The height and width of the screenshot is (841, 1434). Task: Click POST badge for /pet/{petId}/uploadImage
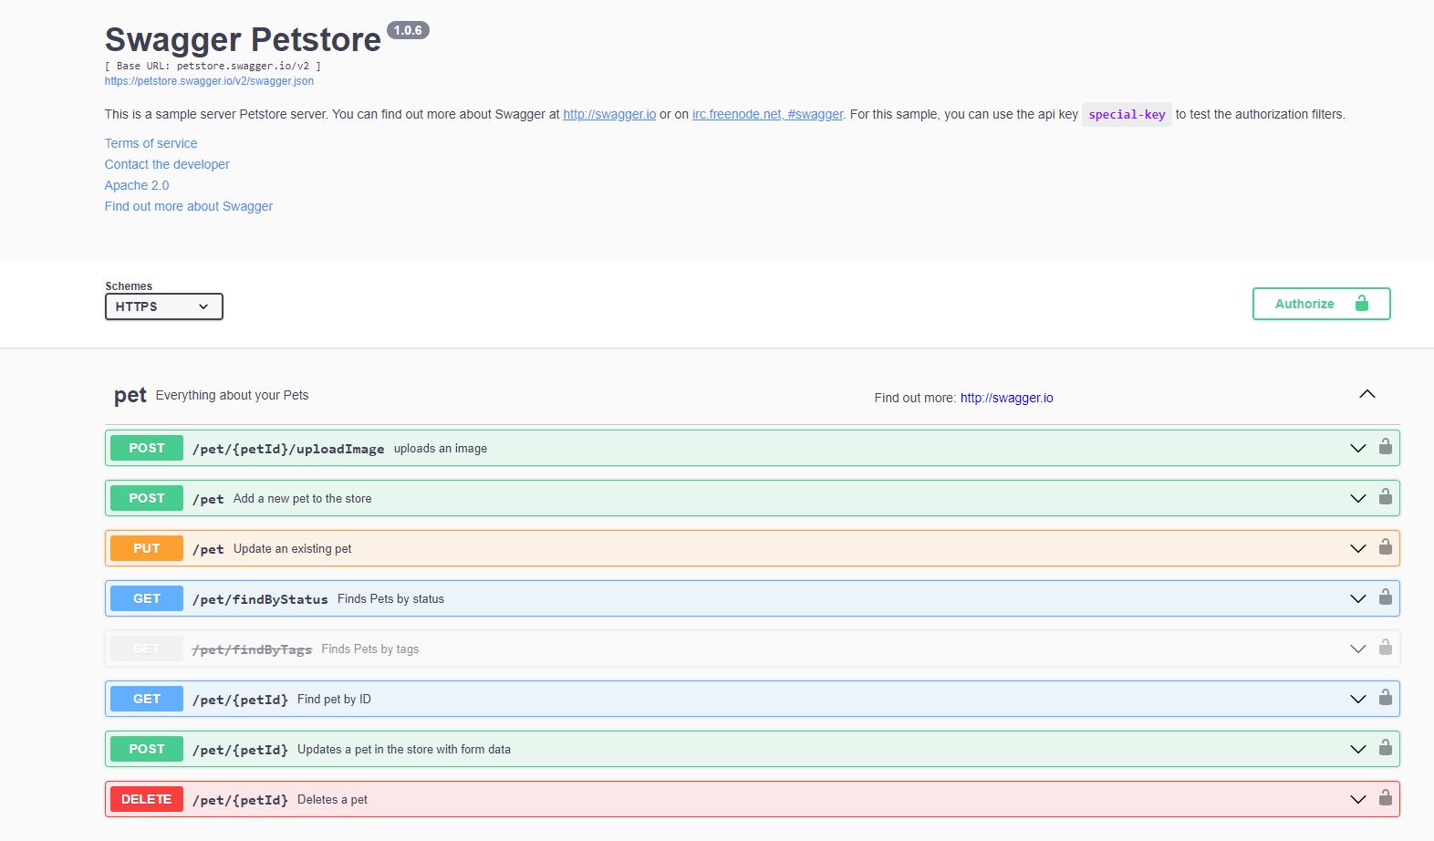pos(147,448)
